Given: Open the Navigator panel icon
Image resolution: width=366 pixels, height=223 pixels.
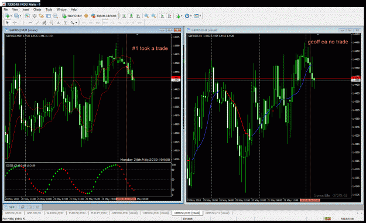Looking at the screenshot, I should point(42,16).
